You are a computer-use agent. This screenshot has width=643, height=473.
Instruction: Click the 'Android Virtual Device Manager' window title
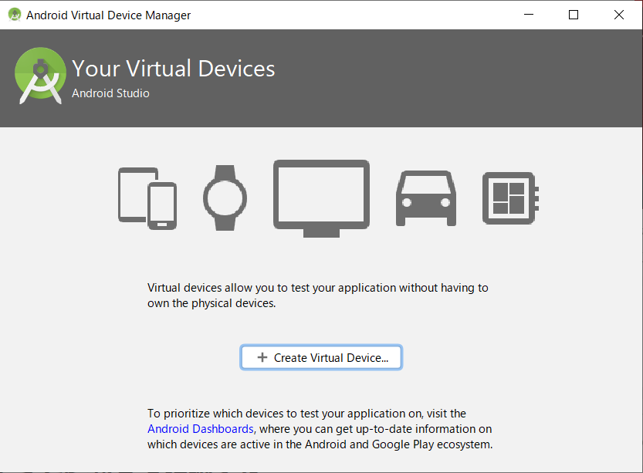[x=108, y=15]
